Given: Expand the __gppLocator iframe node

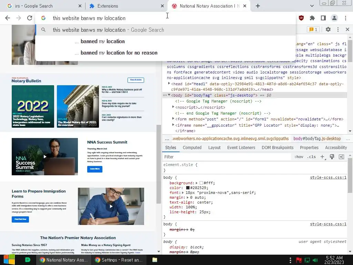Looking at the screenshot, I should [x=173, y=125].
